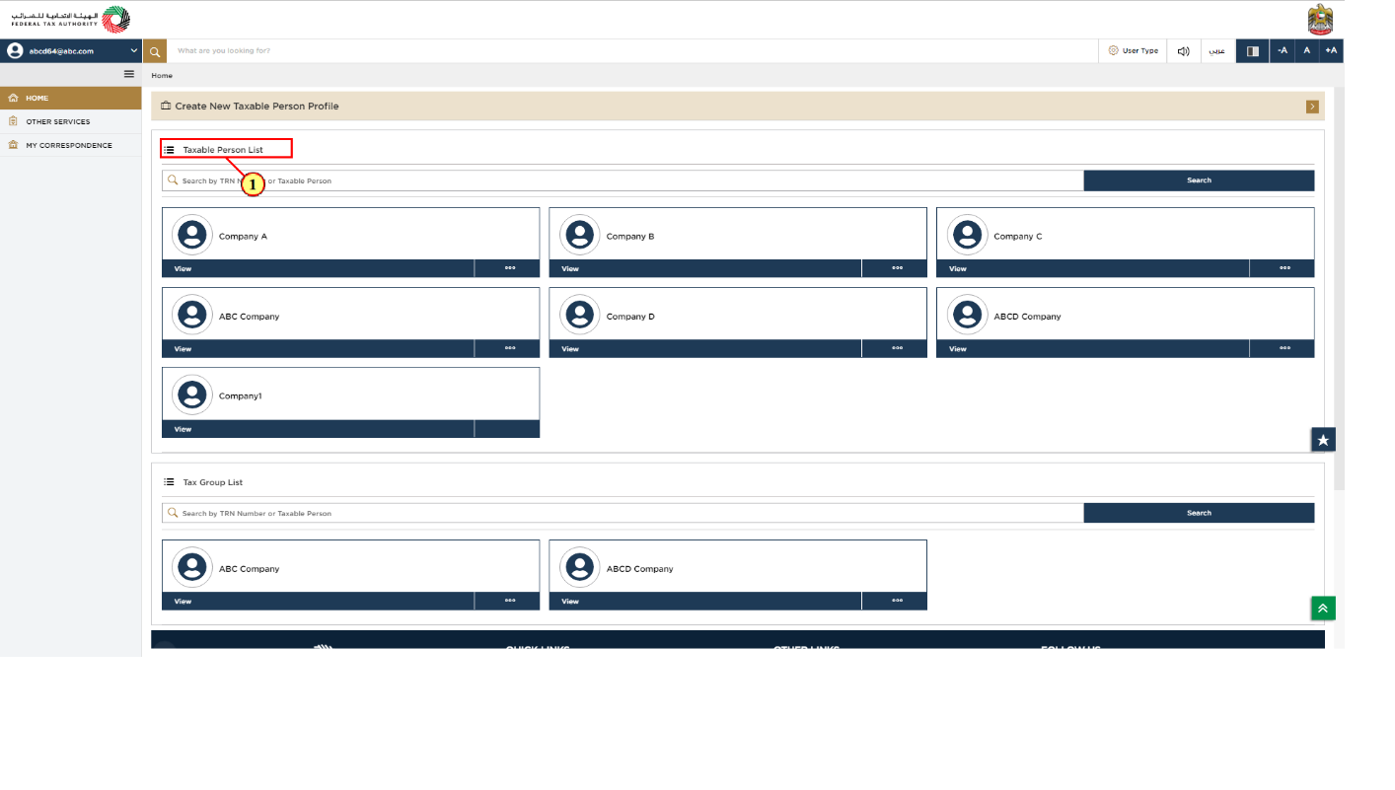Open ABCD Company options in Taxable Person List
Image resolution: width=1395 pixels, height=790 pixels.
tap(1283, 348)
